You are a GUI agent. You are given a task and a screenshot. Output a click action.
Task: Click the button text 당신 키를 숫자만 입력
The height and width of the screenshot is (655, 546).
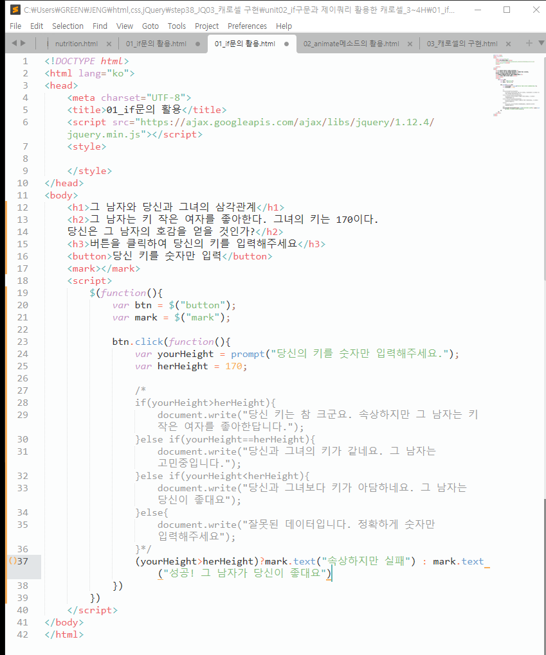[x=167, y=256]
